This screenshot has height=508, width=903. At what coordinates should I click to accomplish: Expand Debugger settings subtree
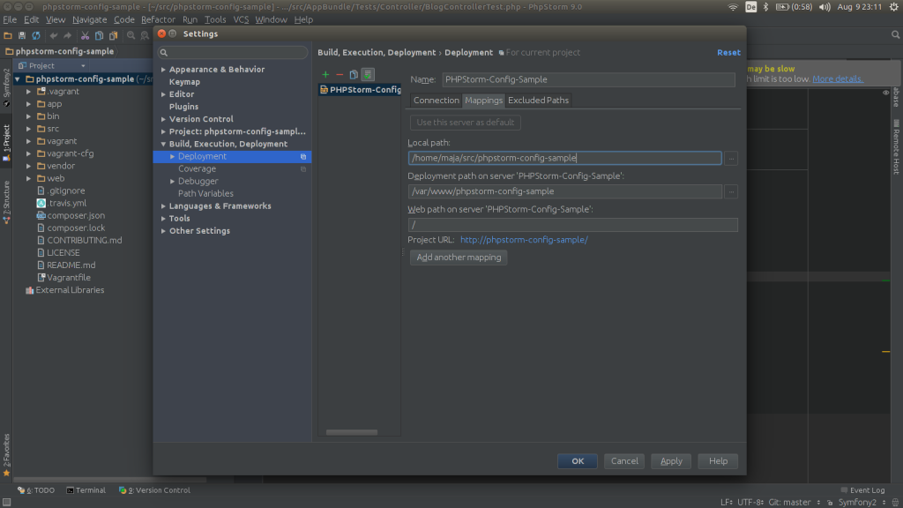point(172,182)
